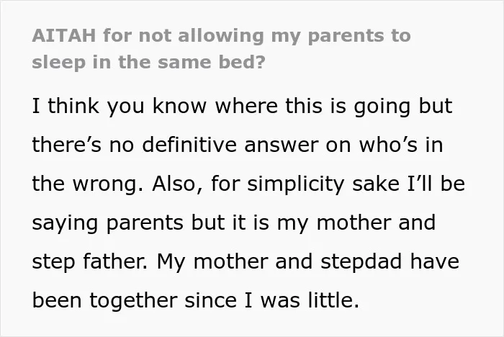The width and height of the screenshot is (504, 337).
Task: Click the word 'think' in the first line
Action: click(x=73, y=105)
